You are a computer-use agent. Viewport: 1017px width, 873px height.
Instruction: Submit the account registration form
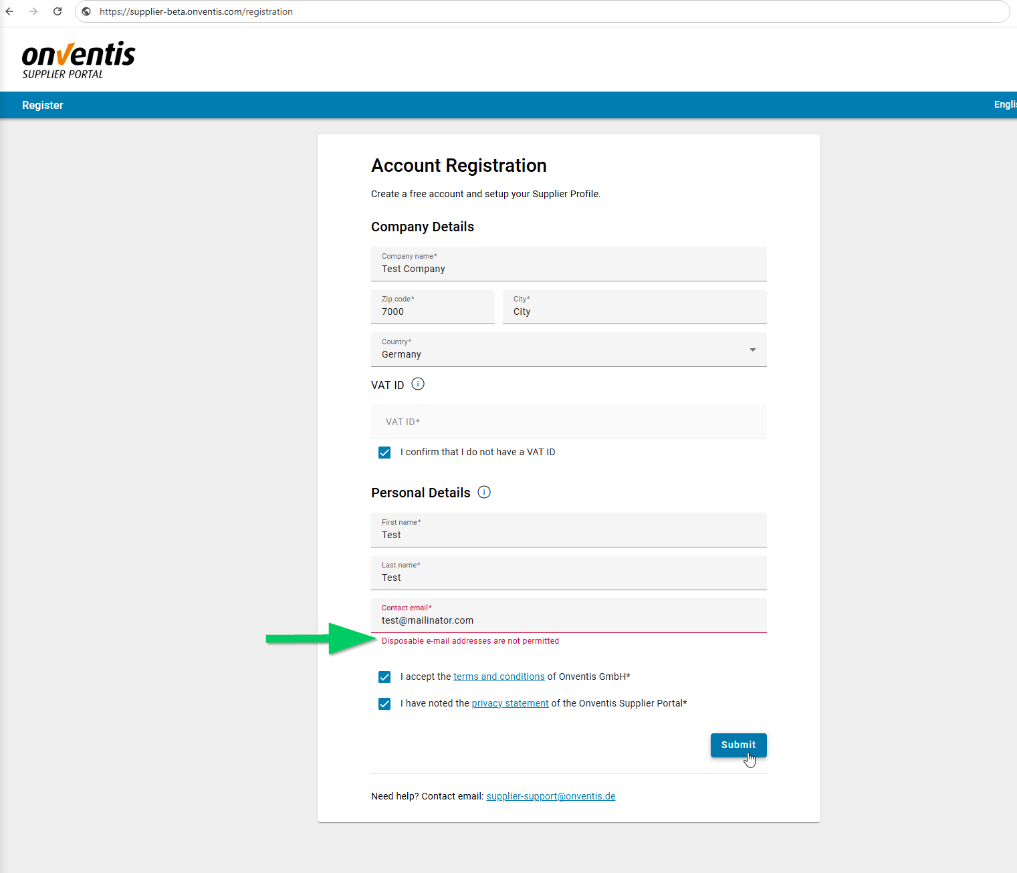point(738,745)
